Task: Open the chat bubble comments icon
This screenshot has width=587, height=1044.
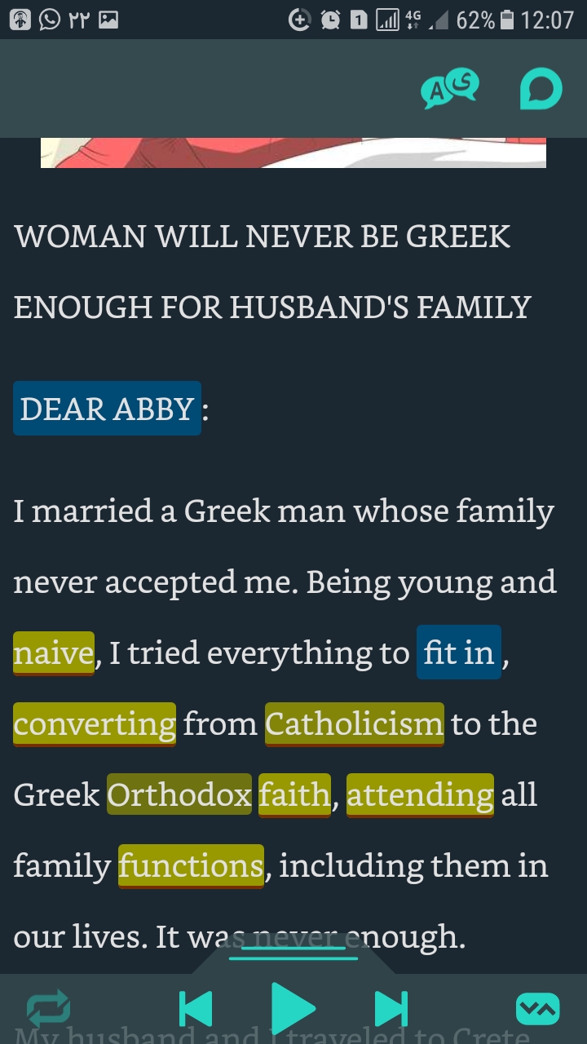Action: click(541, 89)
